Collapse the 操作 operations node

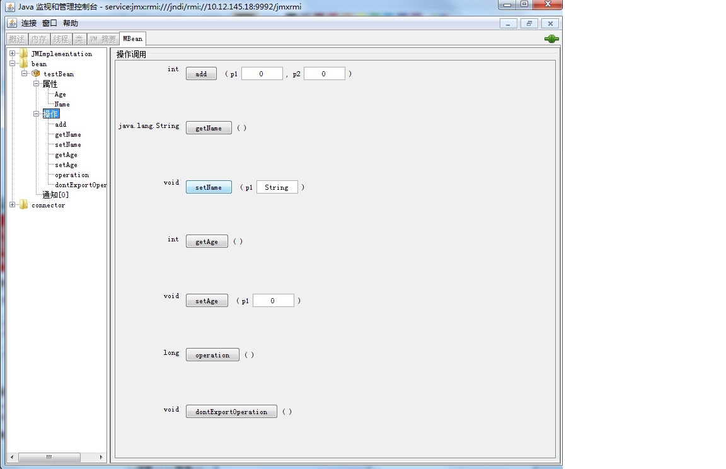pyautogui.click(x=36, y=114)
